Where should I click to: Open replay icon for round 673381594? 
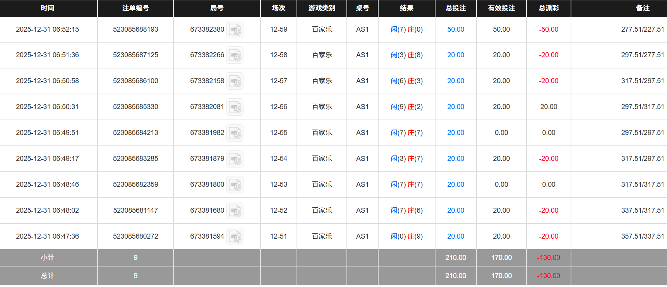click(235, 237)
